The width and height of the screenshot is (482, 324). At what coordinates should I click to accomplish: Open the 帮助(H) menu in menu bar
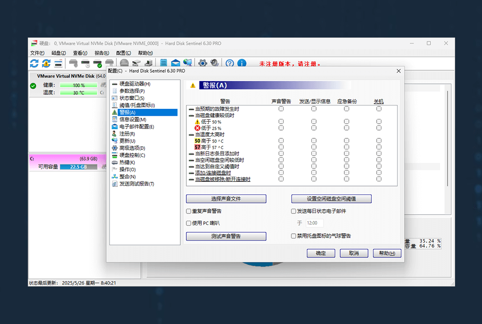coord(146,53)
